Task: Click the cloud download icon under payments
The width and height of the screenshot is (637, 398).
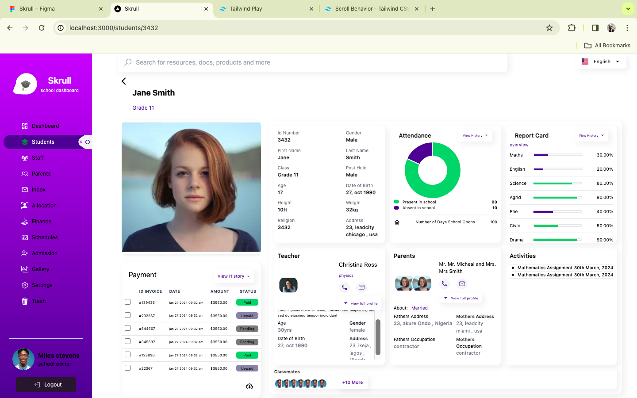Action: pyautogui.click(x=249, y=386)
